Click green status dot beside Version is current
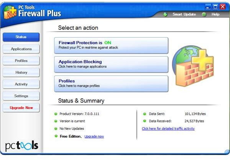 click(56, 121)
